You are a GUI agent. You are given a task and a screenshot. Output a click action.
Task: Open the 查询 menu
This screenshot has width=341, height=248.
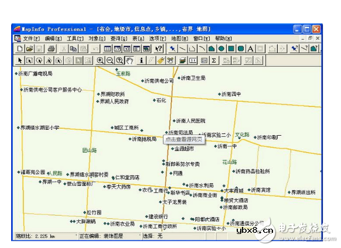click(119, 39)
